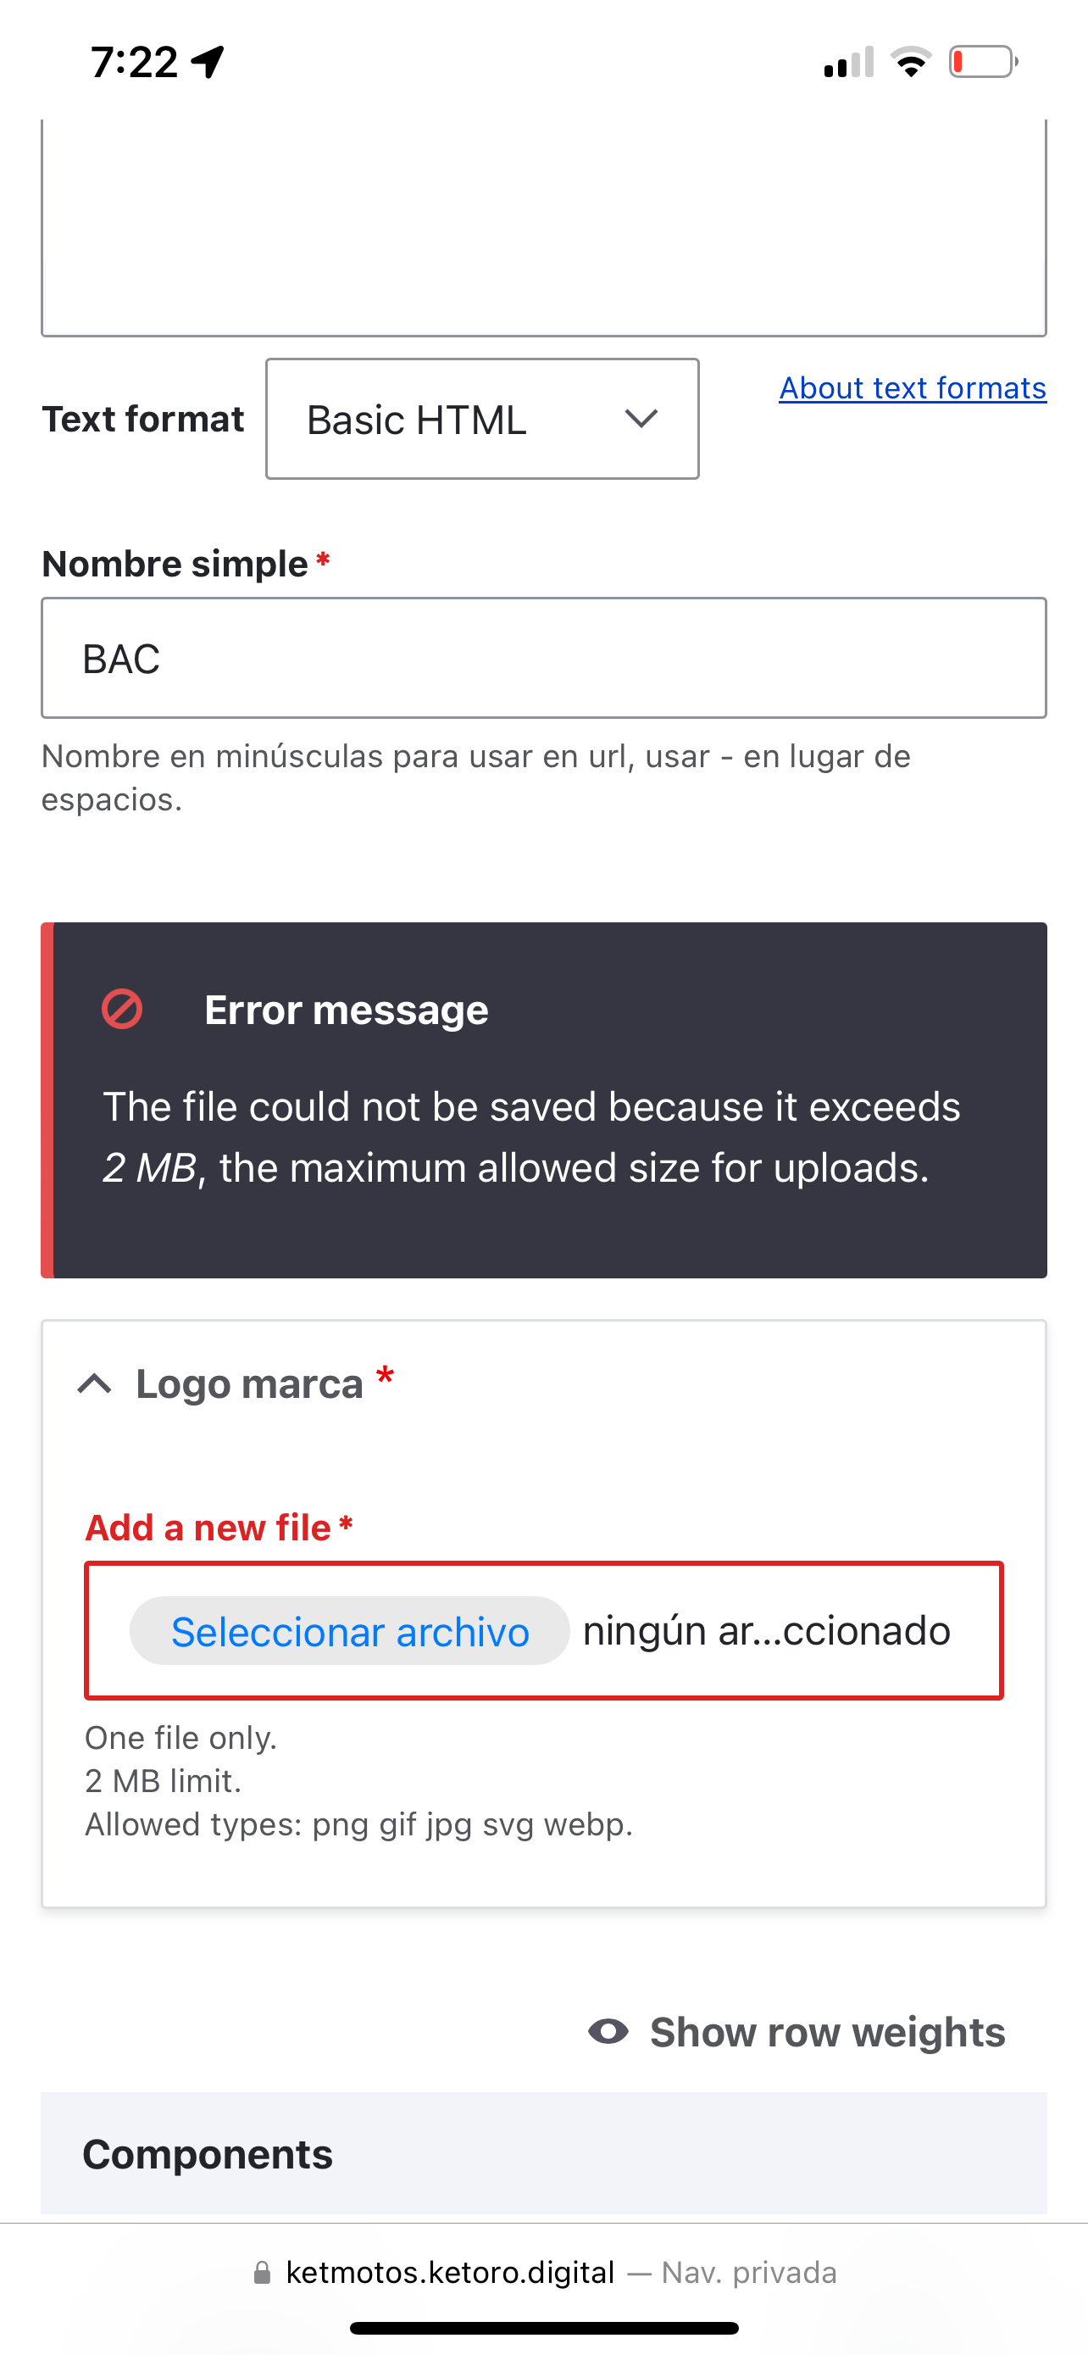Tap the lock icon in address bar
This screenshot has width=1088, height=2355.
(x=262, y=2273)
